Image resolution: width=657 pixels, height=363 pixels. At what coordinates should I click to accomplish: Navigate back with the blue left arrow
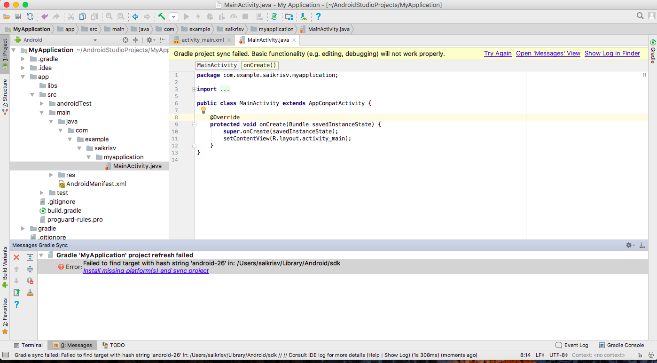coord(135,16)
